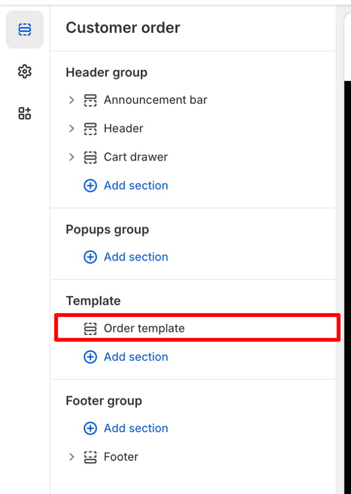Screen dimensions: 351x494
Task: Click plus icon under Template
Action: pos(90,357)
